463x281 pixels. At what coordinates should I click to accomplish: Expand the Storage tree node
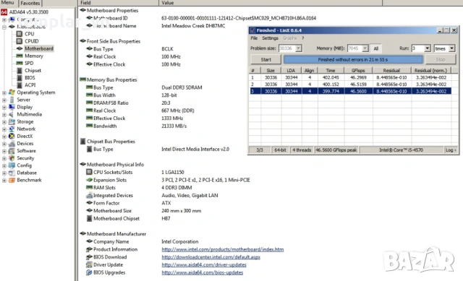(4, 122)
